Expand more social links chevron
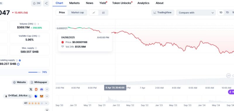 (47, 89)
